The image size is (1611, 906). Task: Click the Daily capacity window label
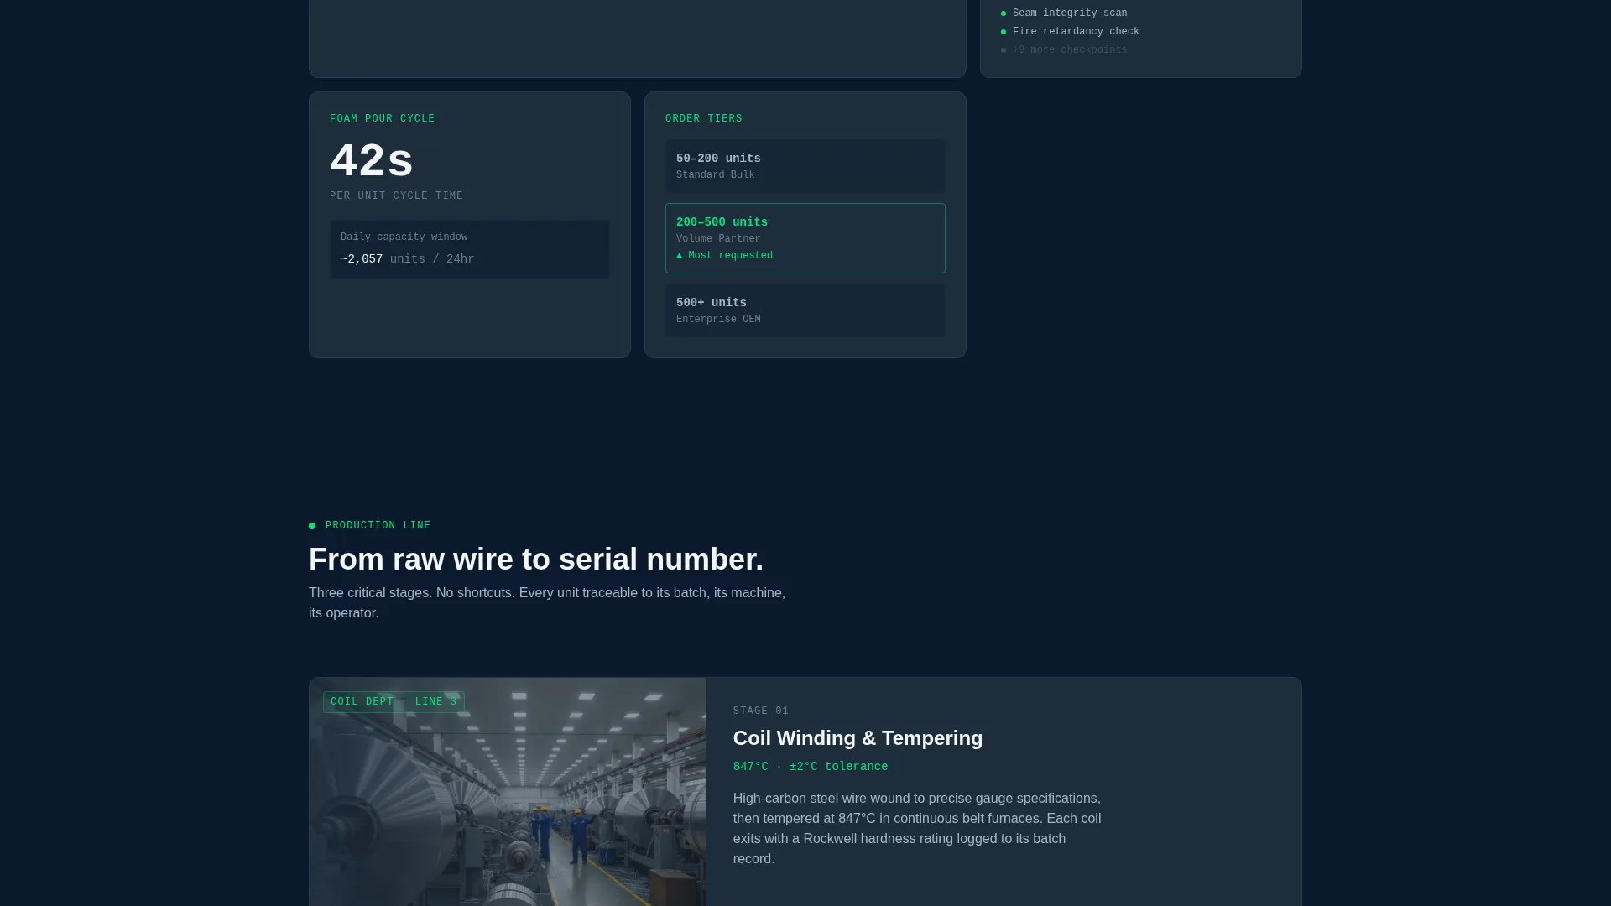point(404,237)
